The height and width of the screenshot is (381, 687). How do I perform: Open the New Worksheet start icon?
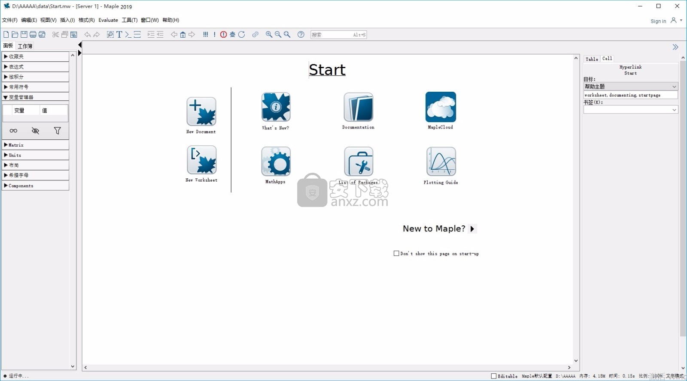click(201, 160)
